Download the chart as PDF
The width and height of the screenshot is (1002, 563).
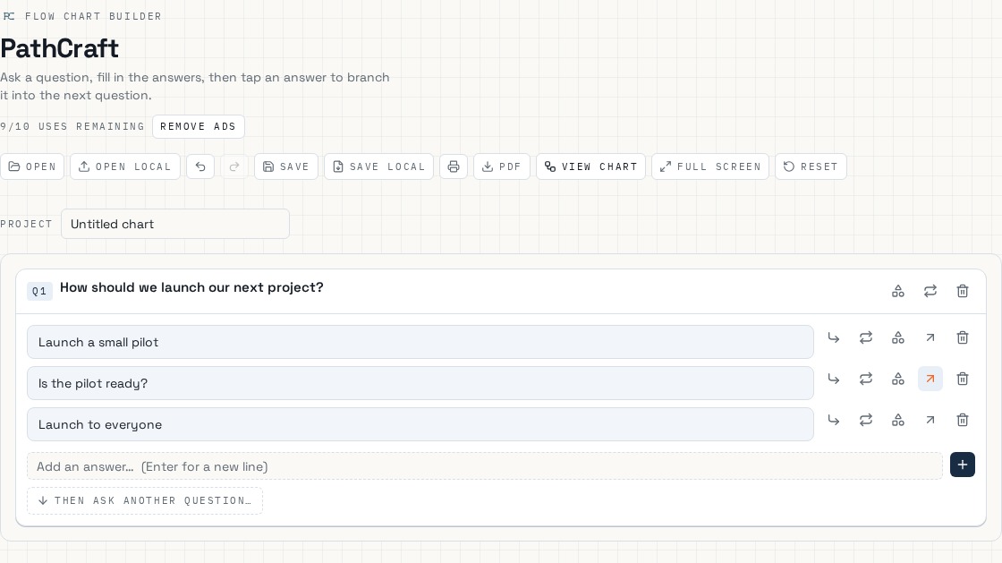502,166
